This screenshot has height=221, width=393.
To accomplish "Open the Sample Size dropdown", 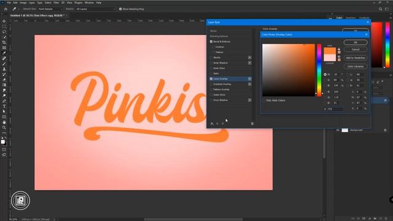I will pyautogui.click(x=50, y=9).
